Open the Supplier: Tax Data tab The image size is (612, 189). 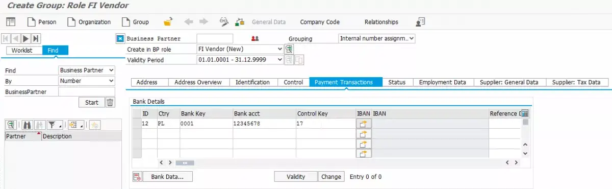(577, 82)
